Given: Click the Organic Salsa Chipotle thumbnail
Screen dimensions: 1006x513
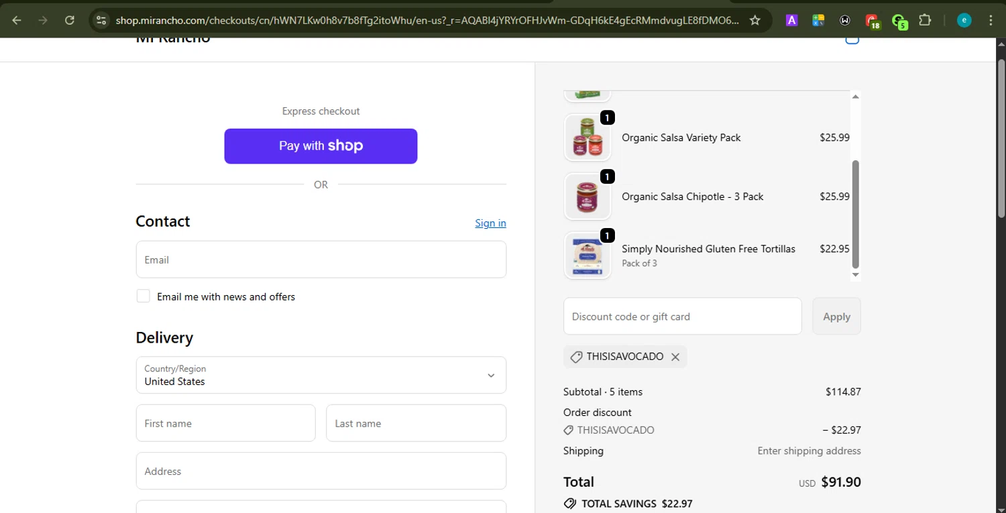Looking at the screenshot, I should [588, 196].
